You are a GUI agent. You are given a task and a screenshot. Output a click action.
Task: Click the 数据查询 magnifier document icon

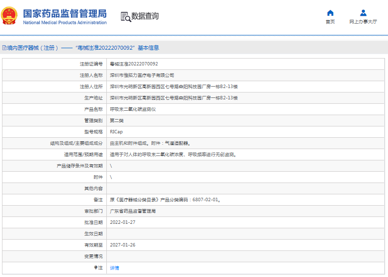click(126, 16)
